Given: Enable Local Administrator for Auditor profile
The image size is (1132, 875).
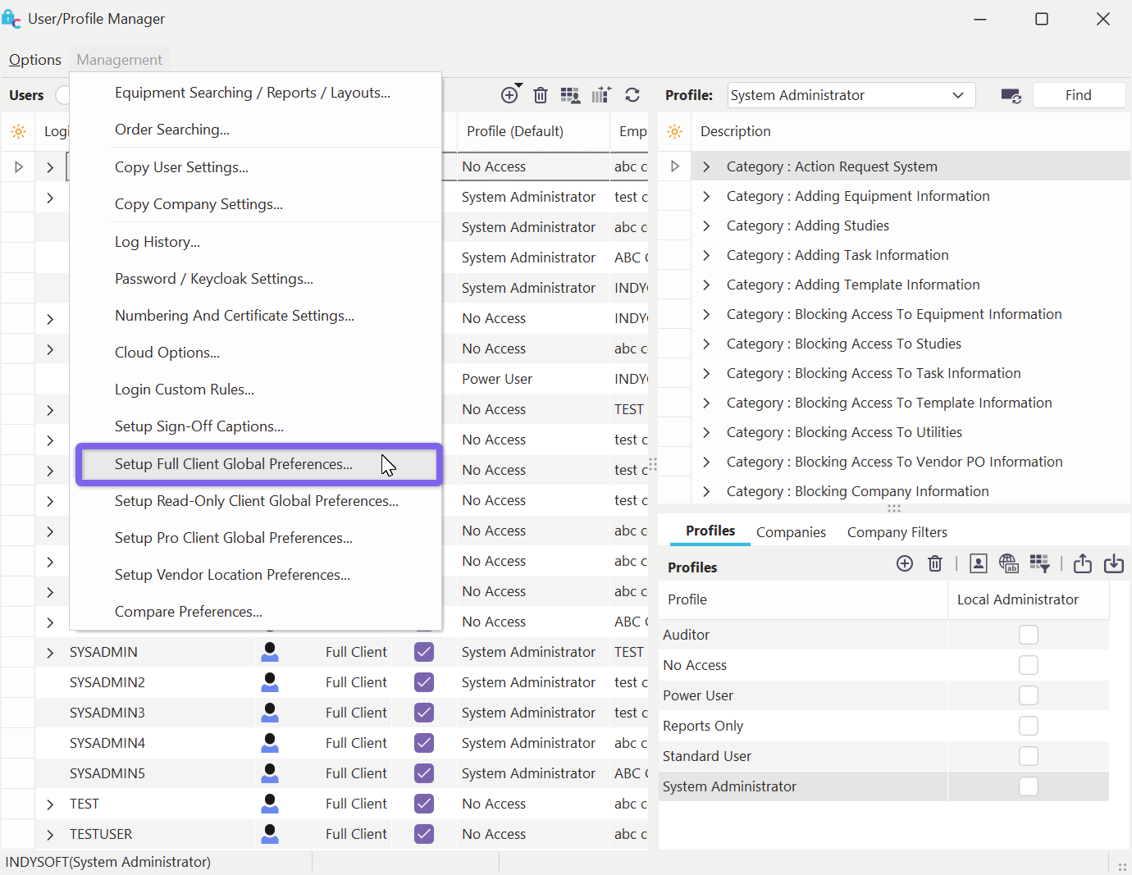Looking at the screenshot, I should [x=1028, y=635].
